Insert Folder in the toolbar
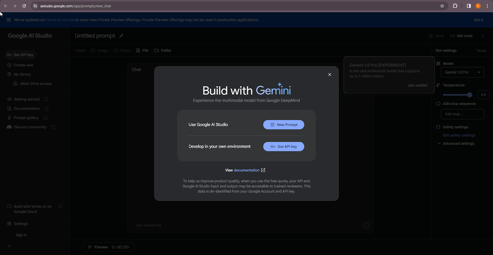 163,51
